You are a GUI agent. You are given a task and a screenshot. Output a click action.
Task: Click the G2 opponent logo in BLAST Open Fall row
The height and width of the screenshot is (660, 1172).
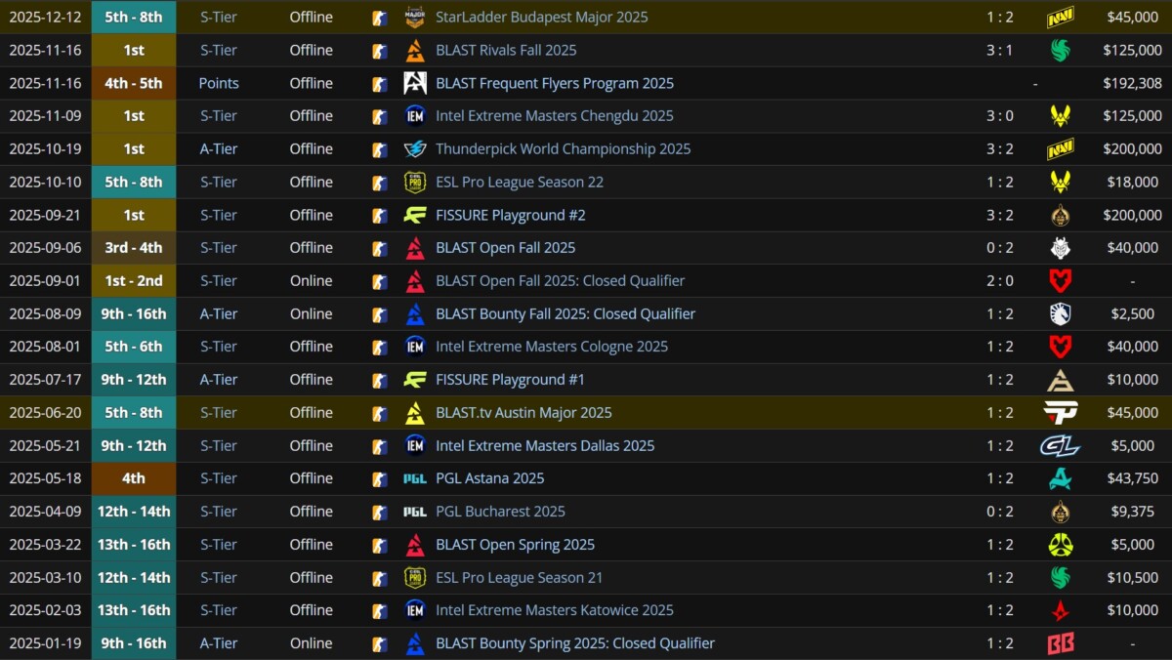(1060, 248)
